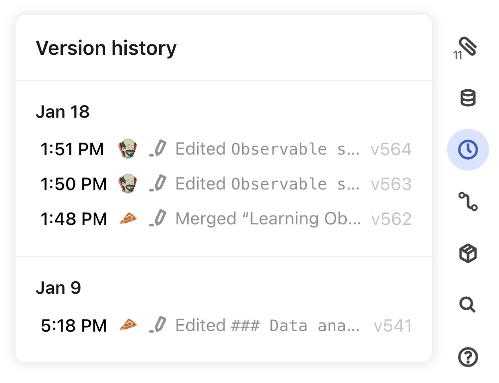Click the avatar on the 1:51 PM entry

pos(128,149)
